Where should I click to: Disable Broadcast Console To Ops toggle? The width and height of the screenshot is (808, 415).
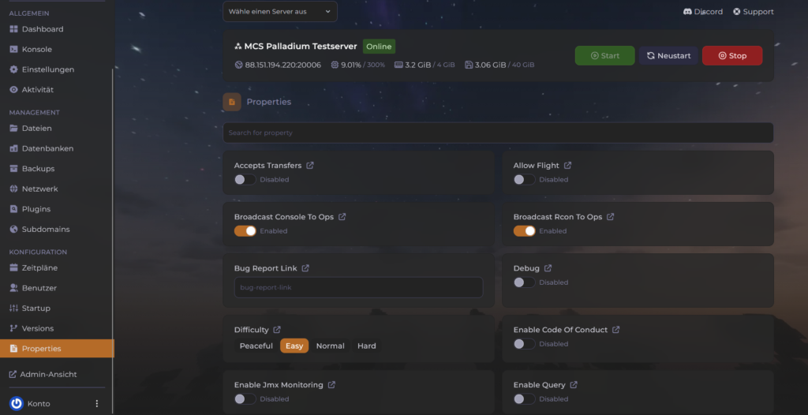point(245,231)
